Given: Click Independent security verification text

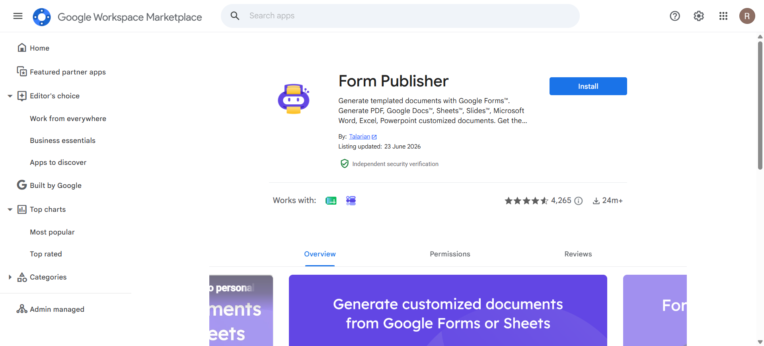Looking at the screenshot, I should (395, 164).
